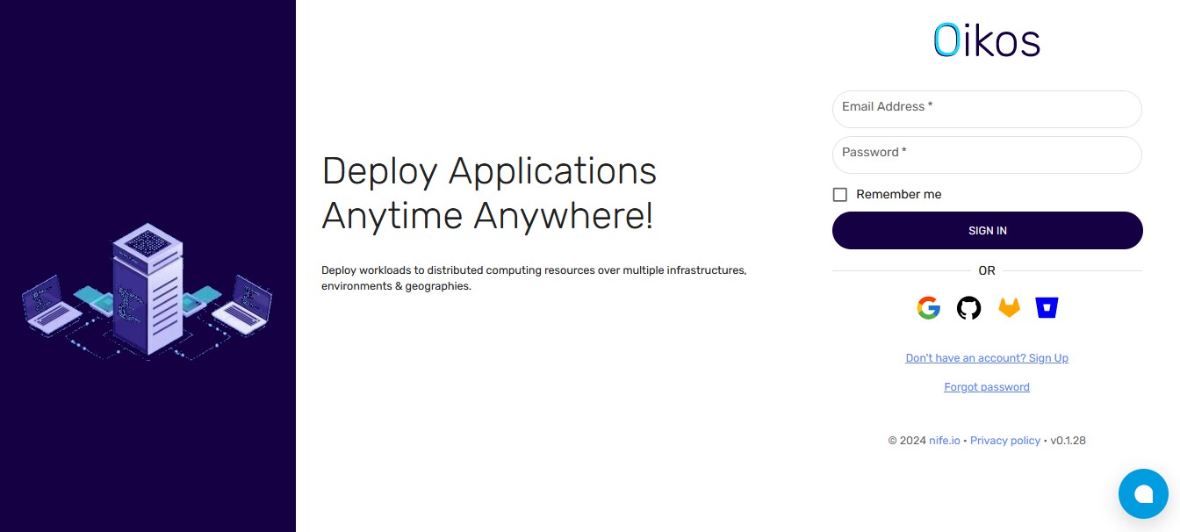
Task: Click the left laptop in the illustration
Action: click(54, 304)
